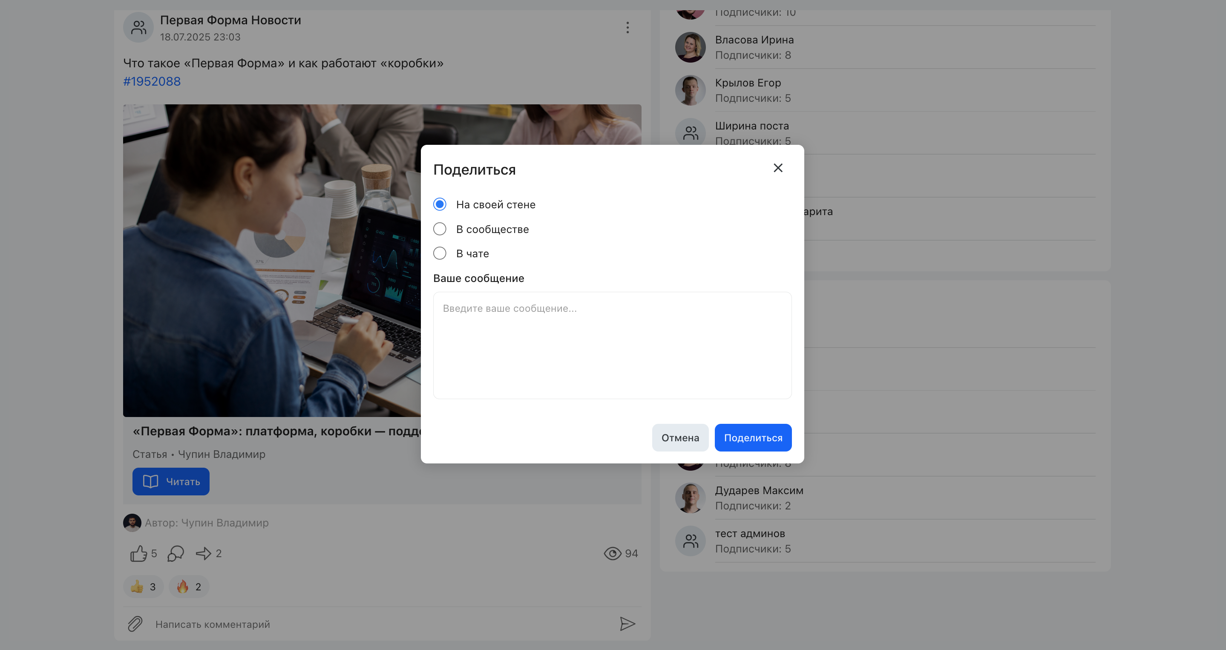Image resolution: width=1226 pixels, height=650 pixels.
Task: Click the views eye icon
Action: pos(613,553)
